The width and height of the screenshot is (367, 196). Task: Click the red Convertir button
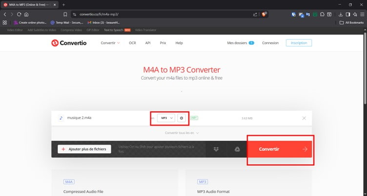(x=280, y=149)
